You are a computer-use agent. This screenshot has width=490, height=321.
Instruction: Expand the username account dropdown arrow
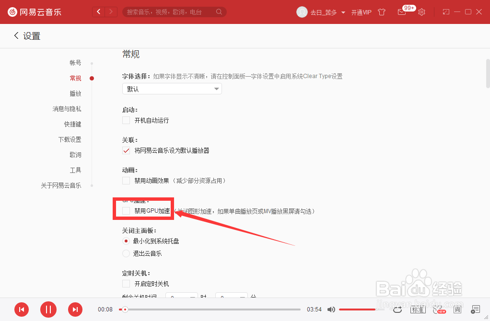click(343, 12)
